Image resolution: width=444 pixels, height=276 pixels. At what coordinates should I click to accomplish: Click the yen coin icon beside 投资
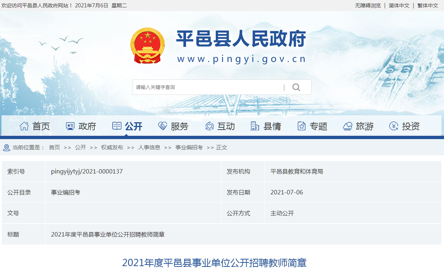[394, 126]
